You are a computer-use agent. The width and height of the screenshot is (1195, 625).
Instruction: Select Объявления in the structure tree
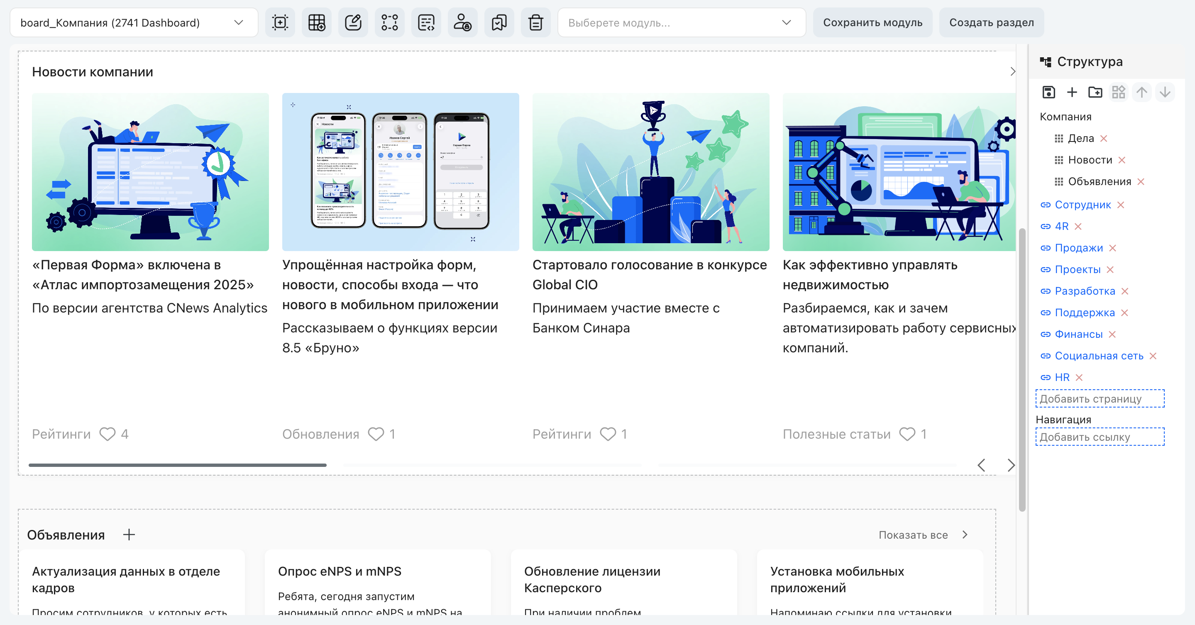pyautogui.click(x=1100, y=182)
